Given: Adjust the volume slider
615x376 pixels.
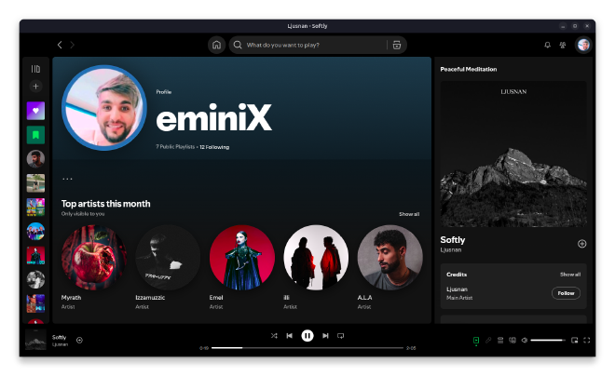Looking at the screenshot, I should coord(547,341).
